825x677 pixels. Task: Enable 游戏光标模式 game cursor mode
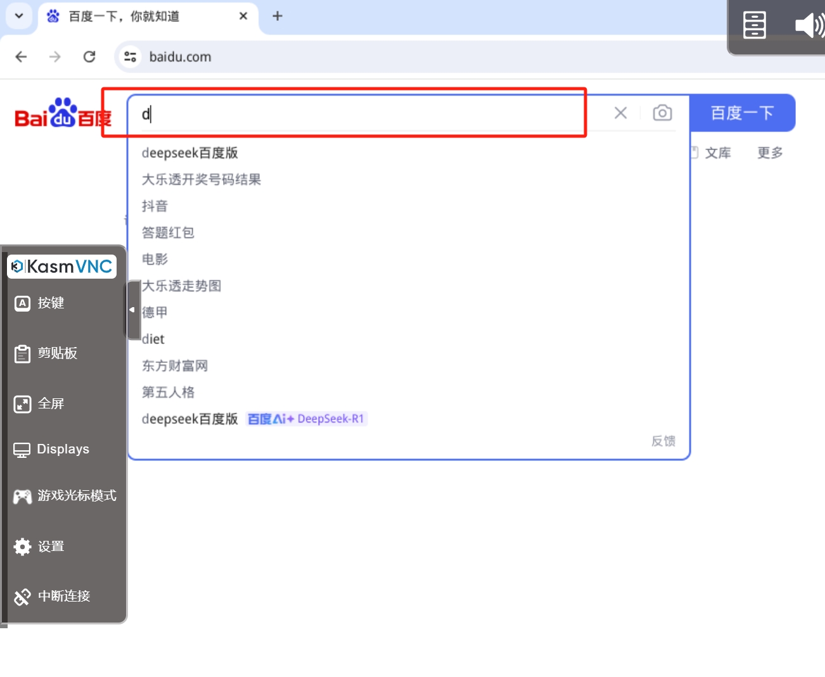[x=65, y=496]
